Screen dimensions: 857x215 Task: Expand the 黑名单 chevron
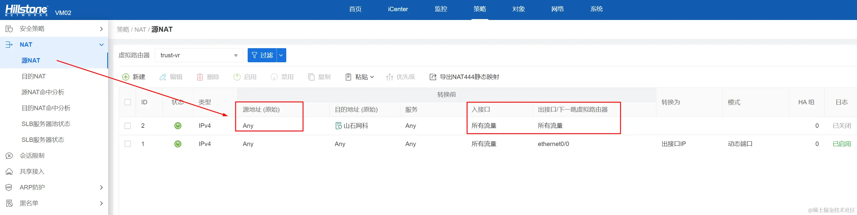(x=102, y=203)
